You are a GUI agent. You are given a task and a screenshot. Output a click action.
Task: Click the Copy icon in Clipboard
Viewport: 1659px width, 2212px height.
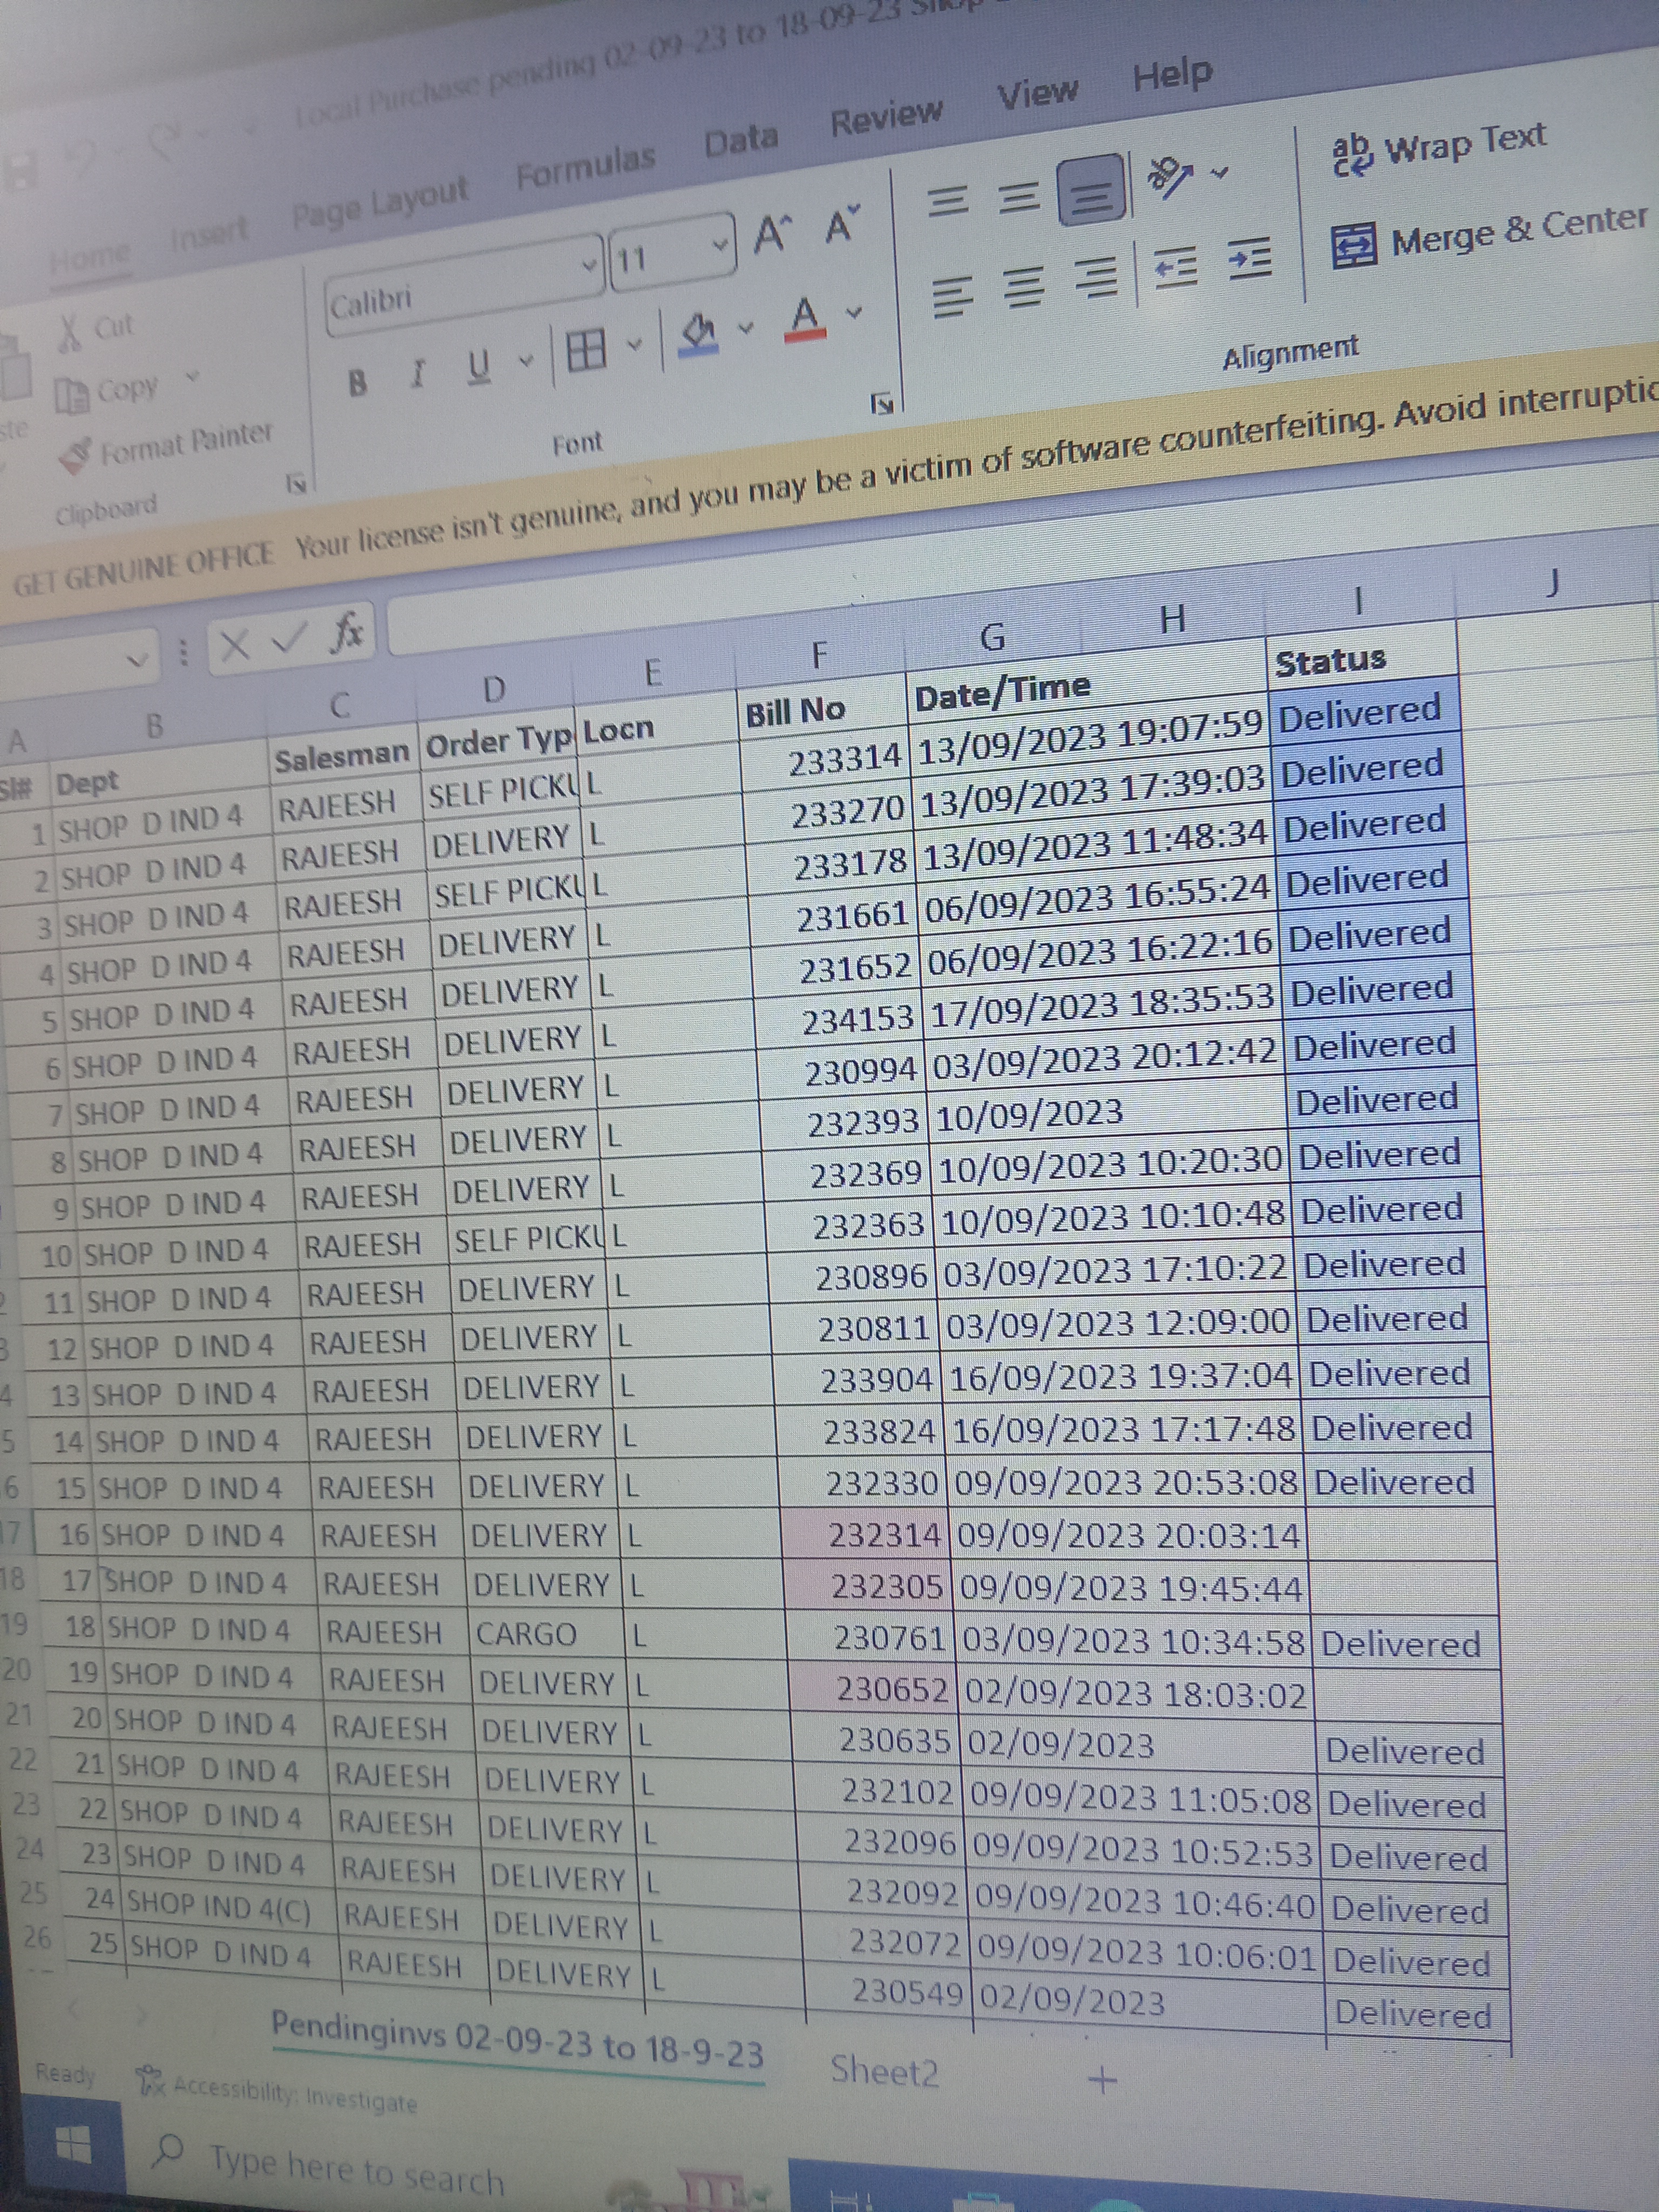(72, 396)
